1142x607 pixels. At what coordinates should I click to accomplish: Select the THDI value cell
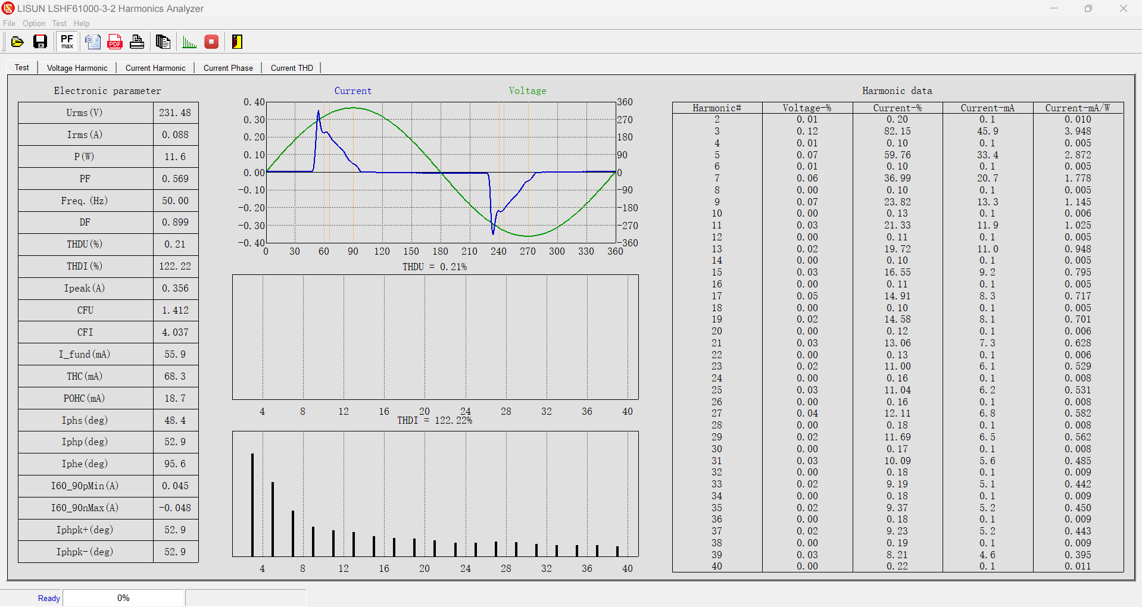pyautogui.click(x=175, y=266)
